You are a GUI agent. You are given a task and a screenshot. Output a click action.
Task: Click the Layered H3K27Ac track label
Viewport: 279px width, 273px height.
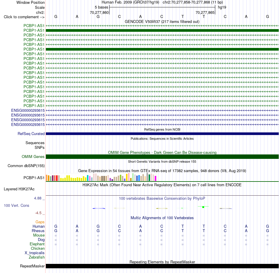coord(19,189)
